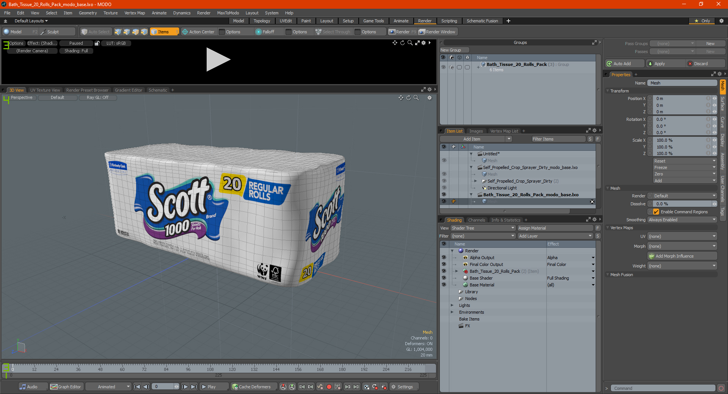Switch to the Channels tab
Viewport: 728px width, 394px height.
tap(476, 220)
